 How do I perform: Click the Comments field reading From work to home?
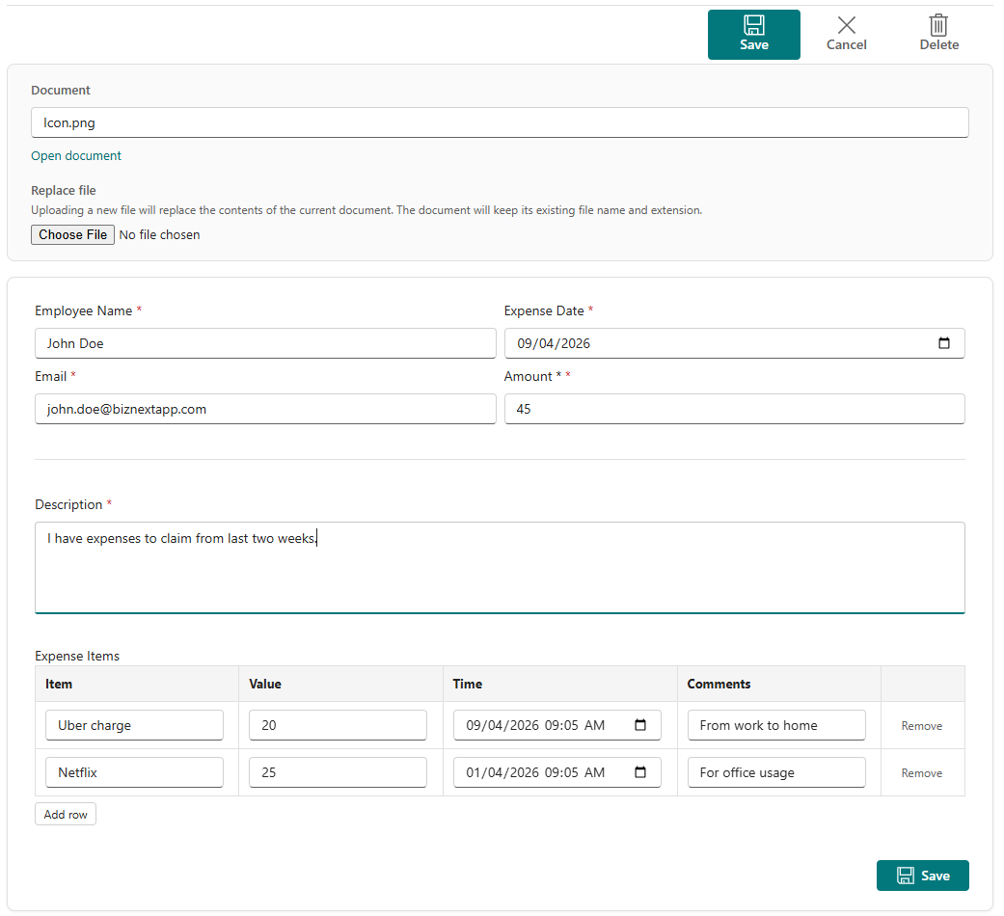click(x=776, y=725)
